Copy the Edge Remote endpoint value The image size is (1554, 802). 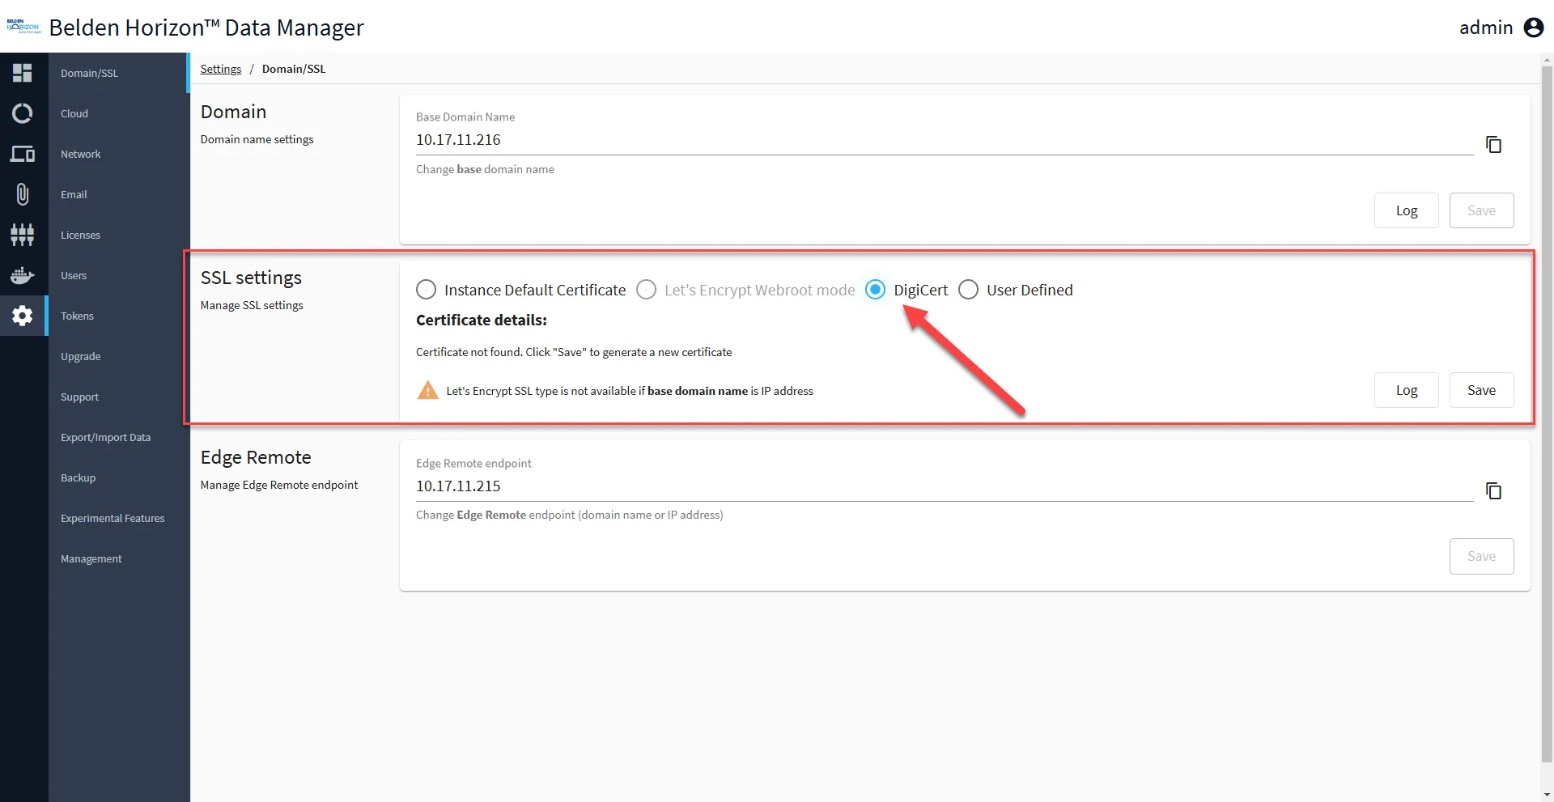point(1493,490)
